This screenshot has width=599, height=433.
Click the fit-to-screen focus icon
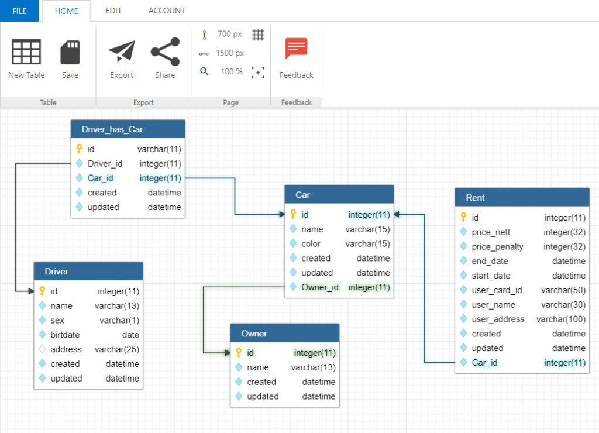(x=258, y=72)
